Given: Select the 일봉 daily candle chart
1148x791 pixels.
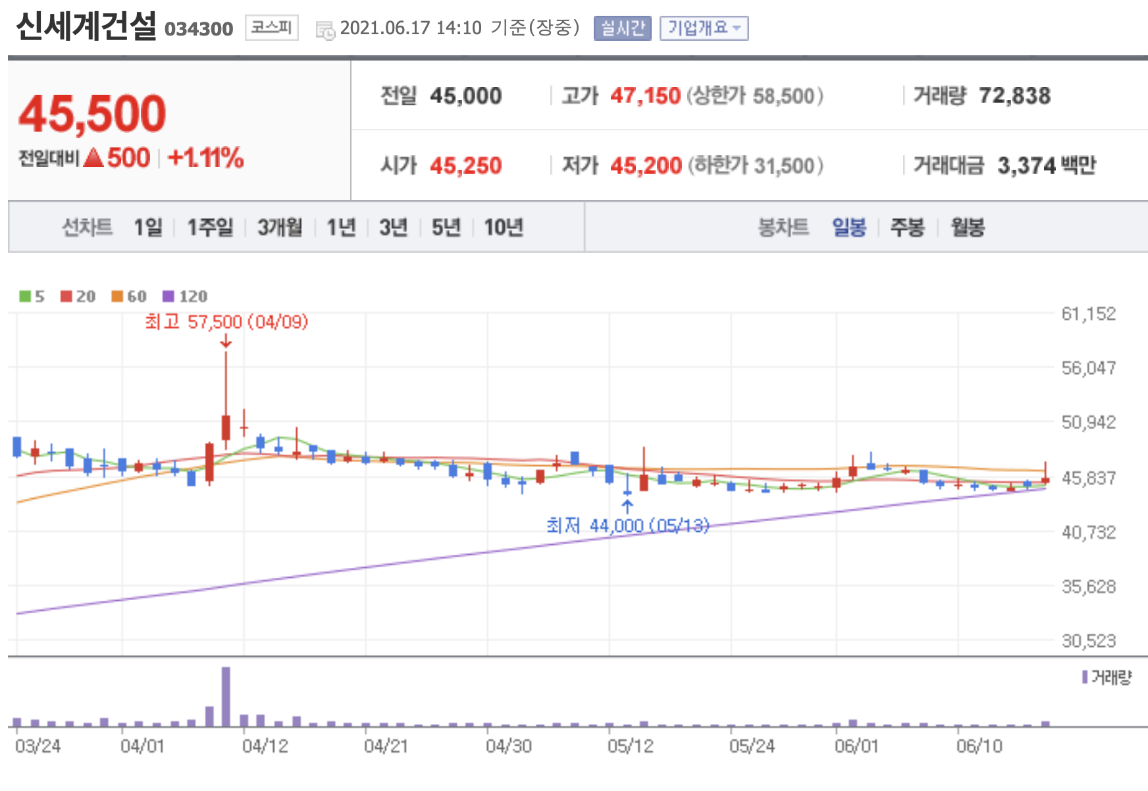Looking at the screenshot, I should tap(849, 228).
